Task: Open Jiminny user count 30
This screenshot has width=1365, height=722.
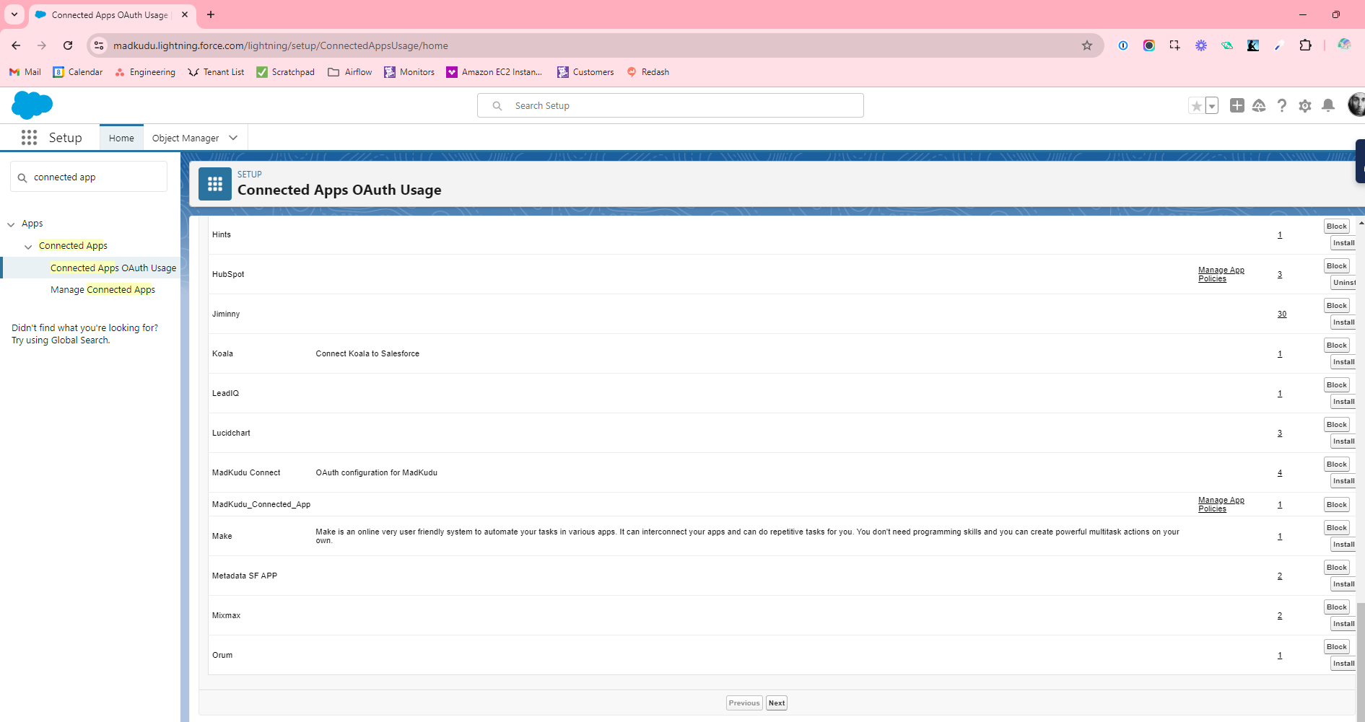Action: [1282, 314]
